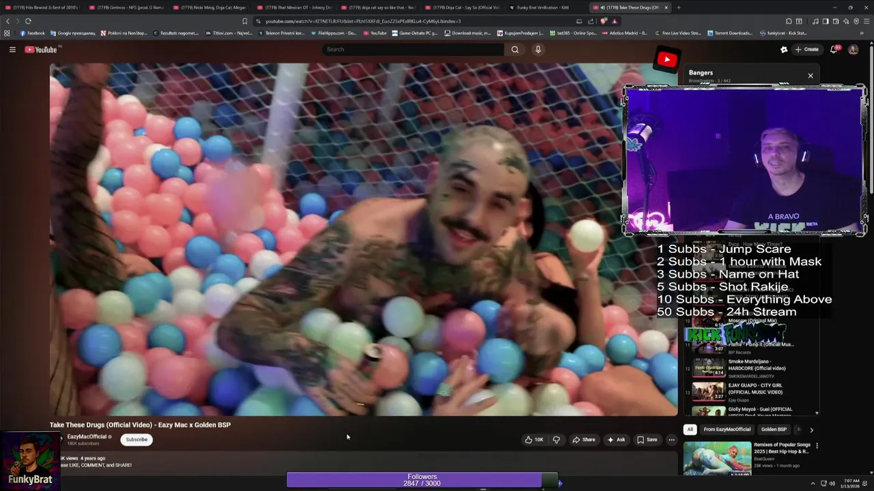Open the Torrent Downloads bookmark
874x491 pixels.
click(730, 33)
